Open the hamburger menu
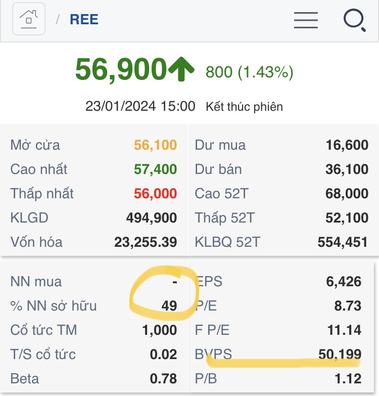This screenshot has width=379, height=396. coord(306,20)
